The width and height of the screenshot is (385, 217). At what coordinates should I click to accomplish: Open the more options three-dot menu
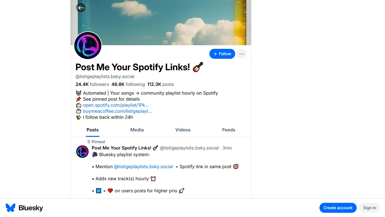241,54
